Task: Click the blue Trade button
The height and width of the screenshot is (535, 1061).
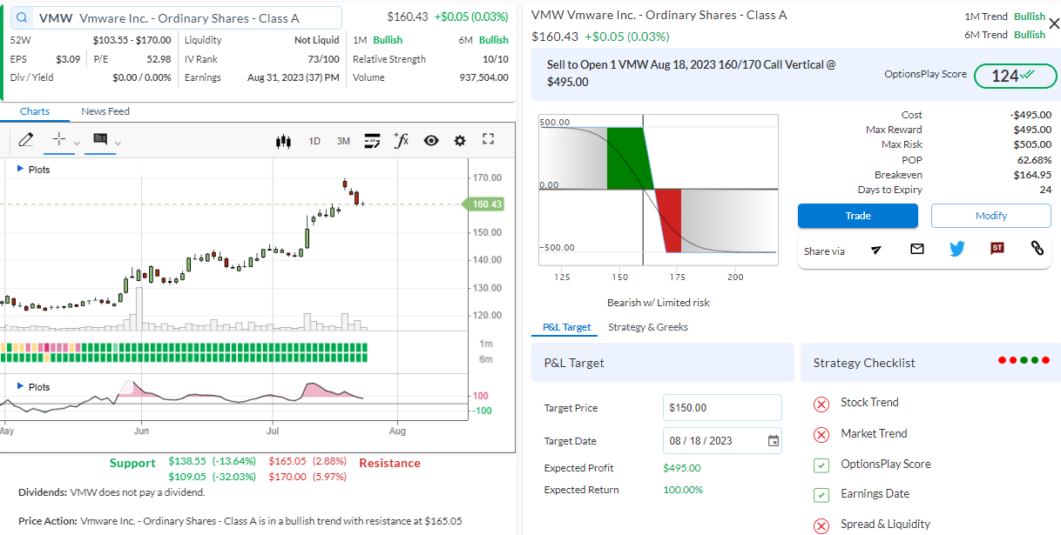Action: coord(858,216)
